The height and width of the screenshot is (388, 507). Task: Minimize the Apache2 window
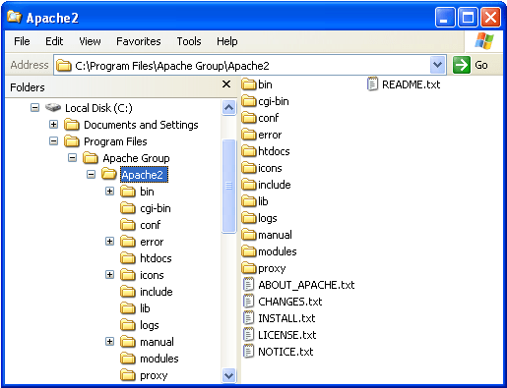pos(445,17)
